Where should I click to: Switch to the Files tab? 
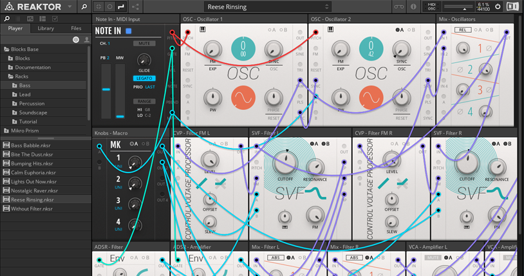tap(76, 28)
